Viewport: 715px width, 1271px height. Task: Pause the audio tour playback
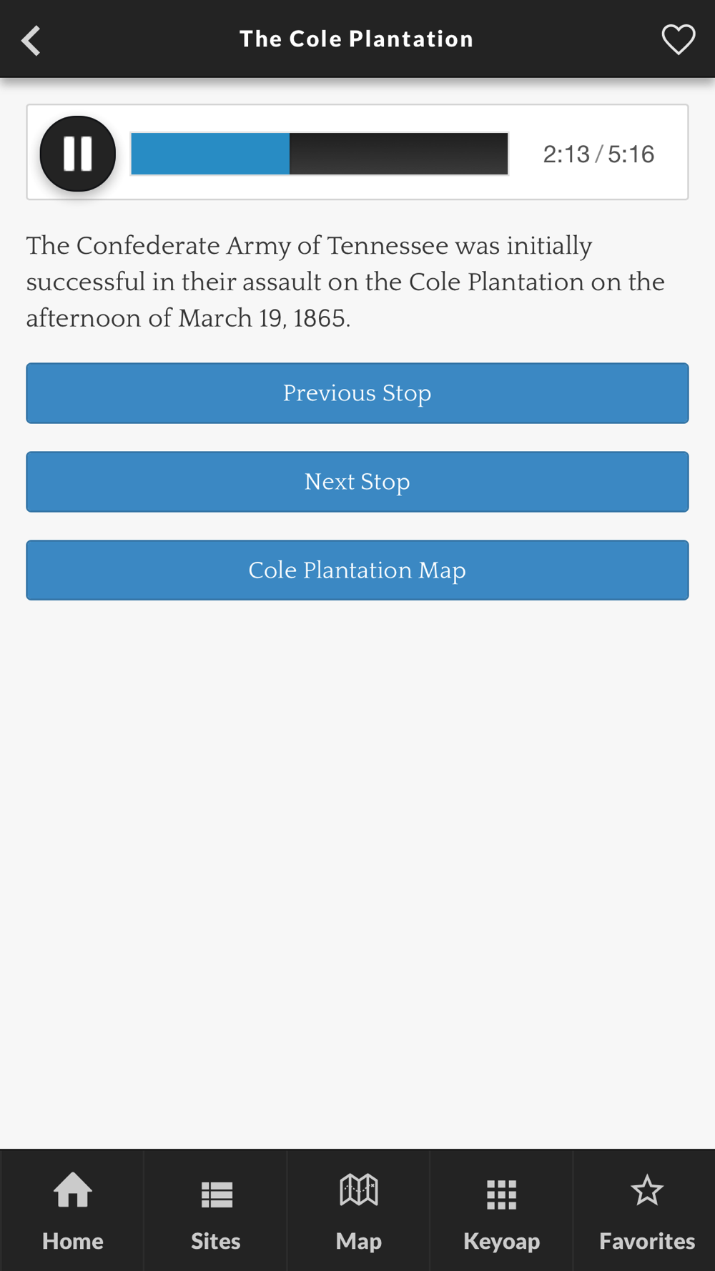click(77, 154)
